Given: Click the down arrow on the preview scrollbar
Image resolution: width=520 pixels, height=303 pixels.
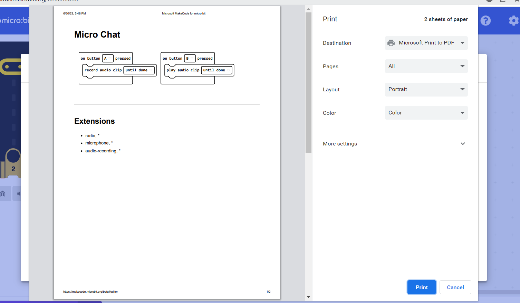Looking at the screenshot, I should tap(308, 297).
